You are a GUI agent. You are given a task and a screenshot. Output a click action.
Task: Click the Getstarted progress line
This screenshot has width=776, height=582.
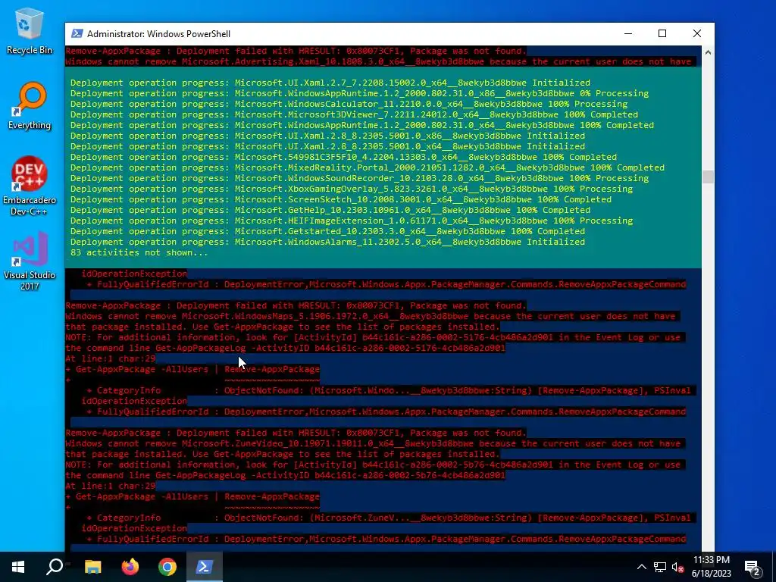click(327, 231)
